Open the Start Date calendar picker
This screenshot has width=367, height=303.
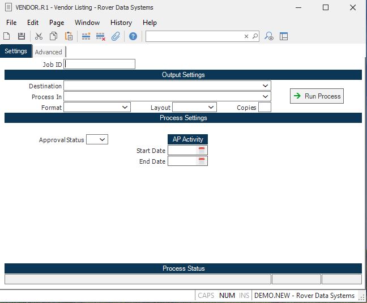pos(202,150)
